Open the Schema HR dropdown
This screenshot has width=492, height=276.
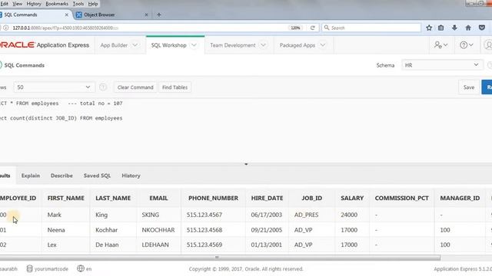(442, 65)
